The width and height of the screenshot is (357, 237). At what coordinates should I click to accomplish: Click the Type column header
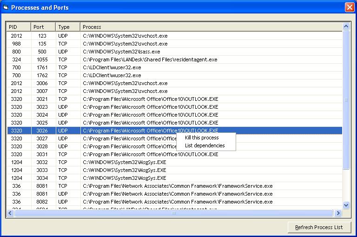(x=68, y=27)
